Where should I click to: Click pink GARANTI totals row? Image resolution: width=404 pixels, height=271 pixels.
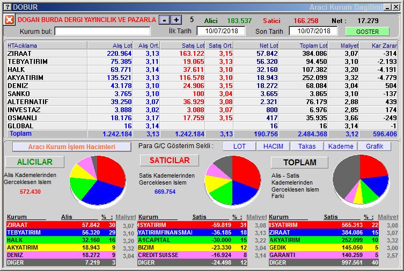(324, 255)
